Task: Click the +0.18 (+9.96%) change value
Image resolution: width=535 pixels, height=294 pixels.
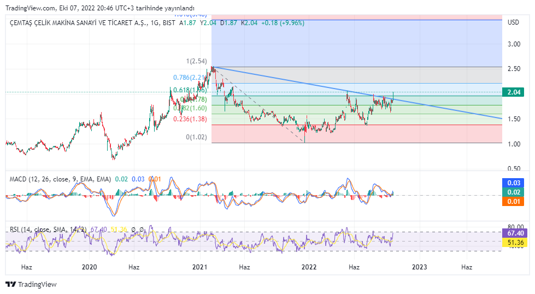Action: 283,23
